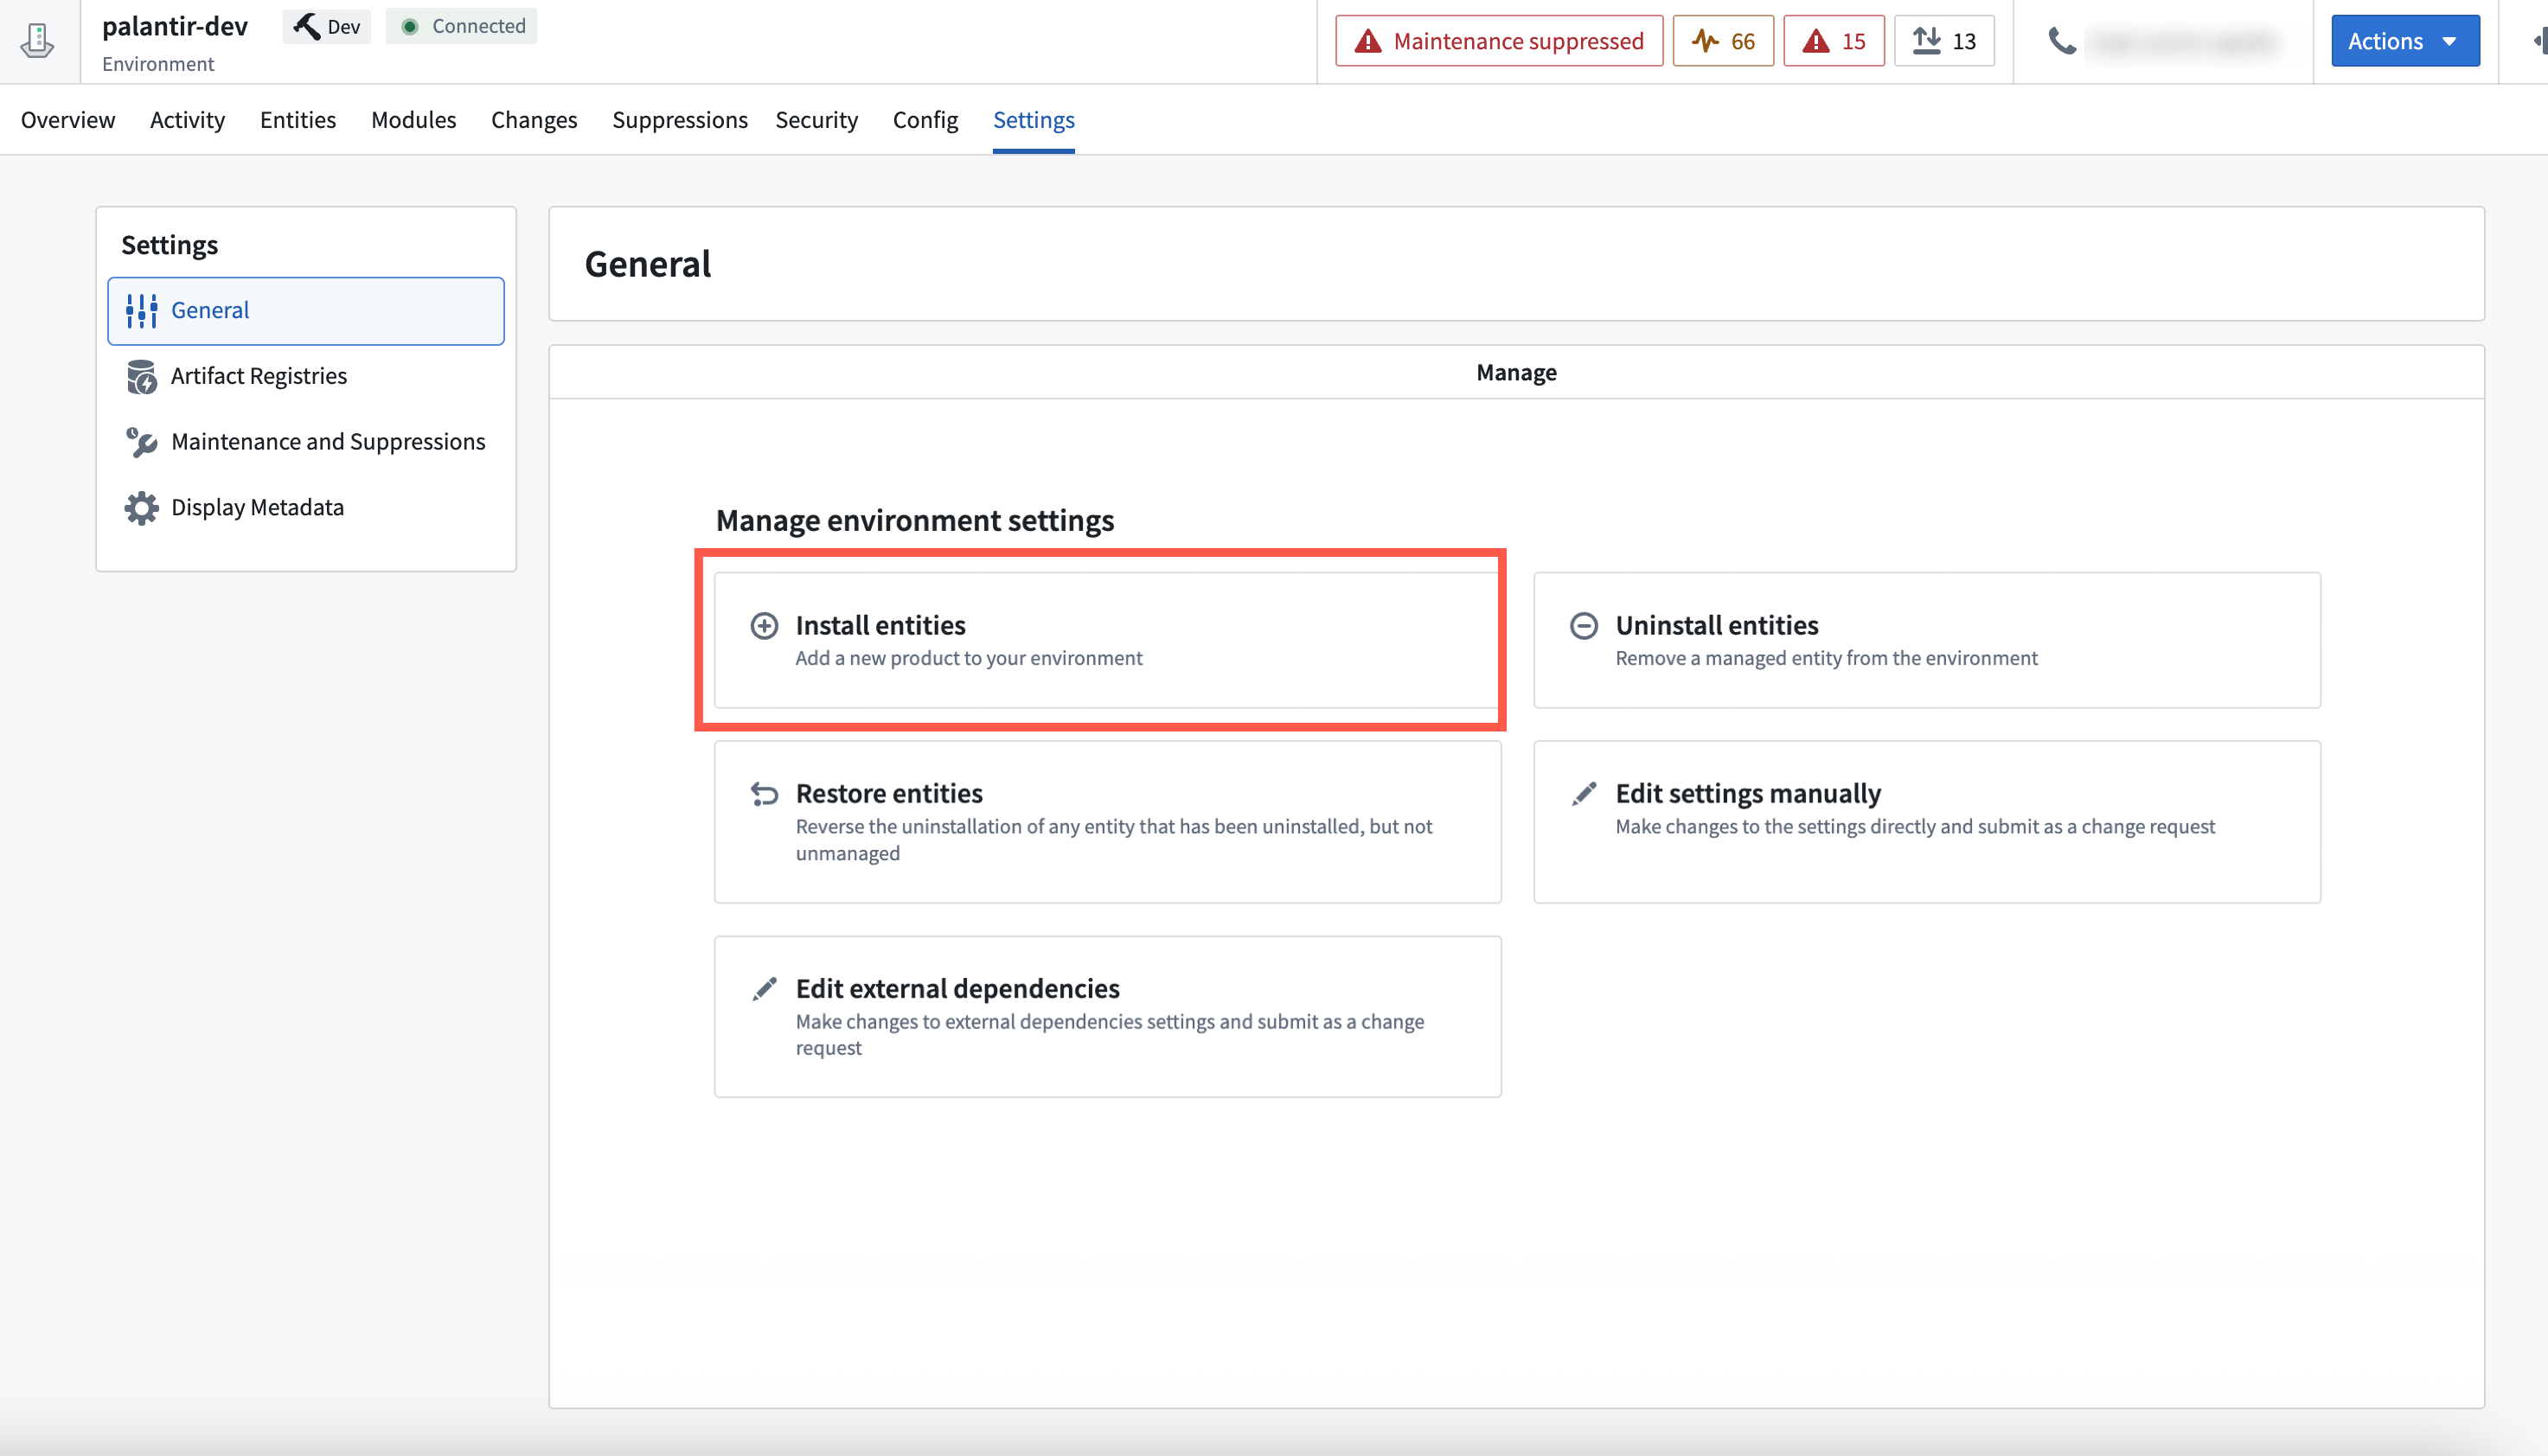Click the Dev hammer badge
This screenshot has width=2548, height=1456.
(x=326, y=26)
